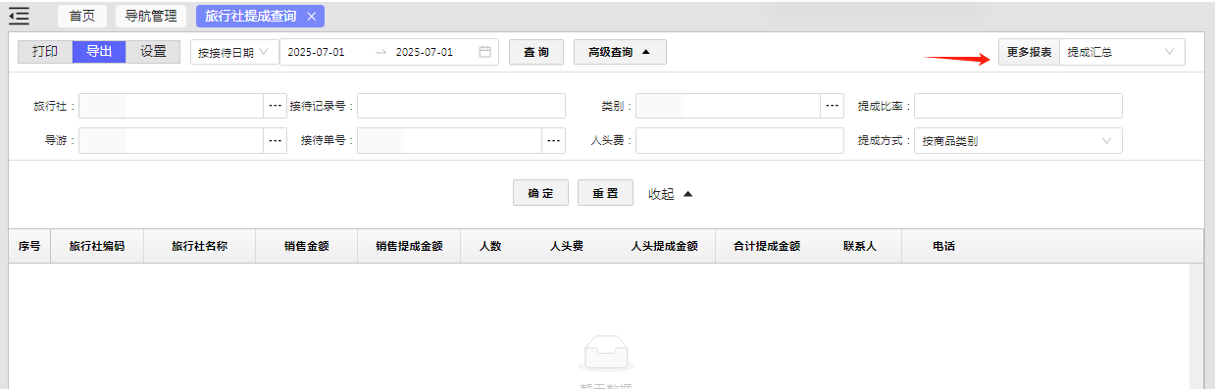Focus the 旅行社 input field
Screen dimensions: 1215x389
[x=172, y=106]
